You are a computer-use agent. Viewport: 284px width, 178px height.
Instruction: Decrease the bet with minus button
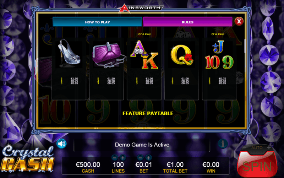coord(140,158)
